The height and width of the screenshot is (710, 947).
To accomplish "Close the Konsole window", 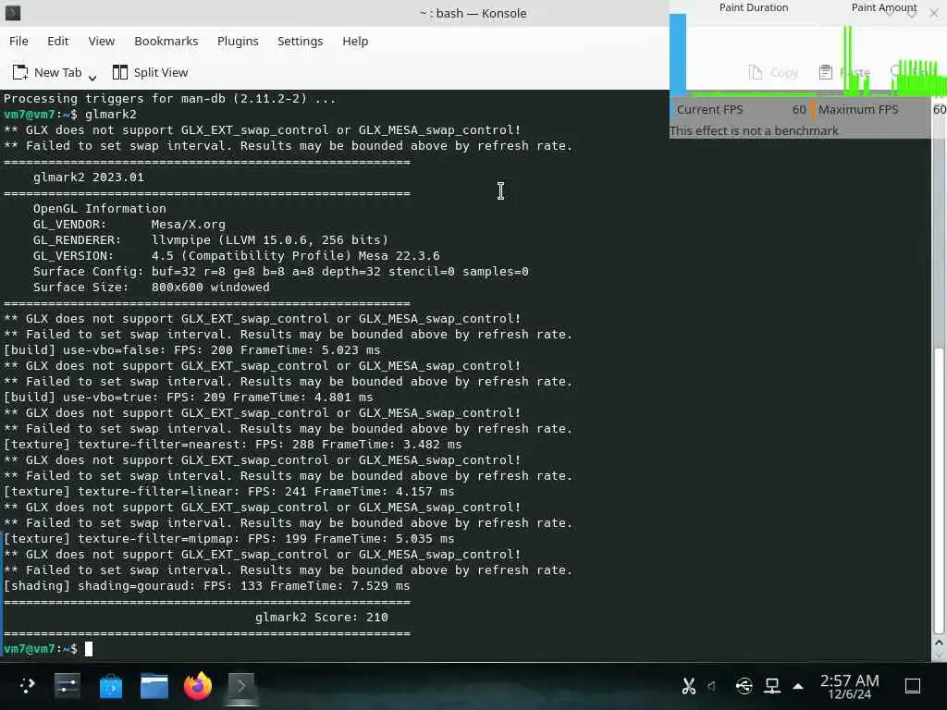I will (x=934, y=13).
